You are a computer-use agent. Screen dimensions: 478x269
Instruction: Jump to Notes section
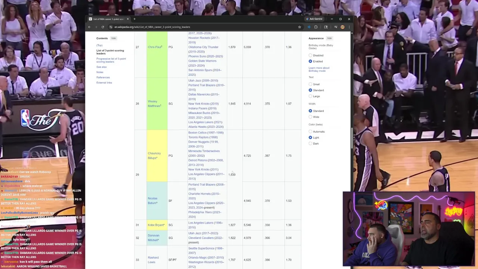coord(100,72)
